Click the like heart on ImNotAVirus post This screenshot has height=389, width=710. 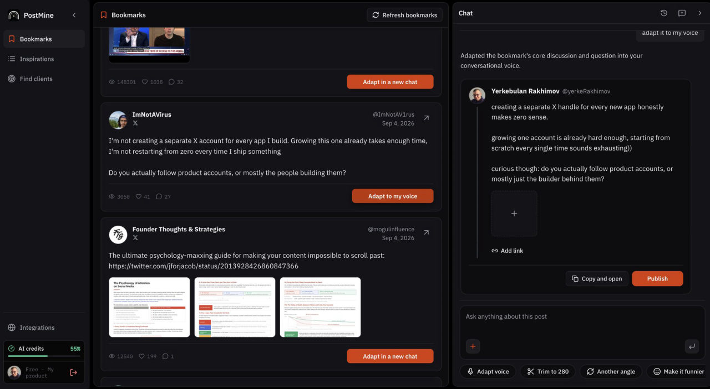[139, 196]
